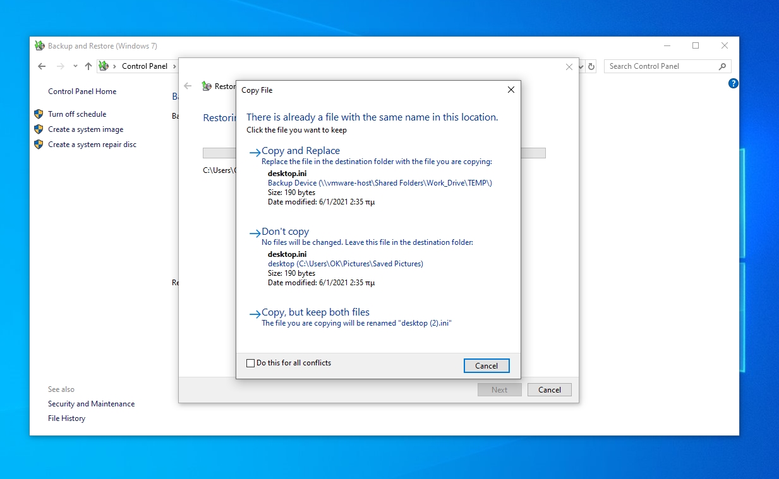This screenshot has height=479, width=779.
Task: Click shield icon beside Create a system repair disc
Action: click(x=39, y=145)
